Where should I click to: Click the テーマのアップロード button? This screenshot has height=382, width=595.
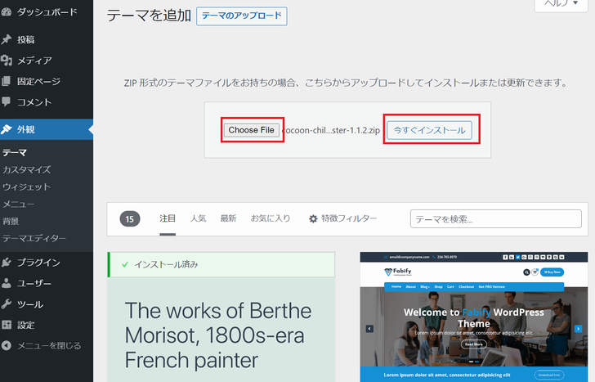tap(242, 16)
